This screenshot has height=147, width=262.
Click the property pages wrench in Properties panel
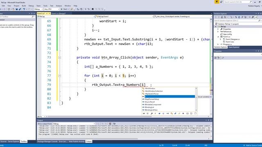(223, 58)
